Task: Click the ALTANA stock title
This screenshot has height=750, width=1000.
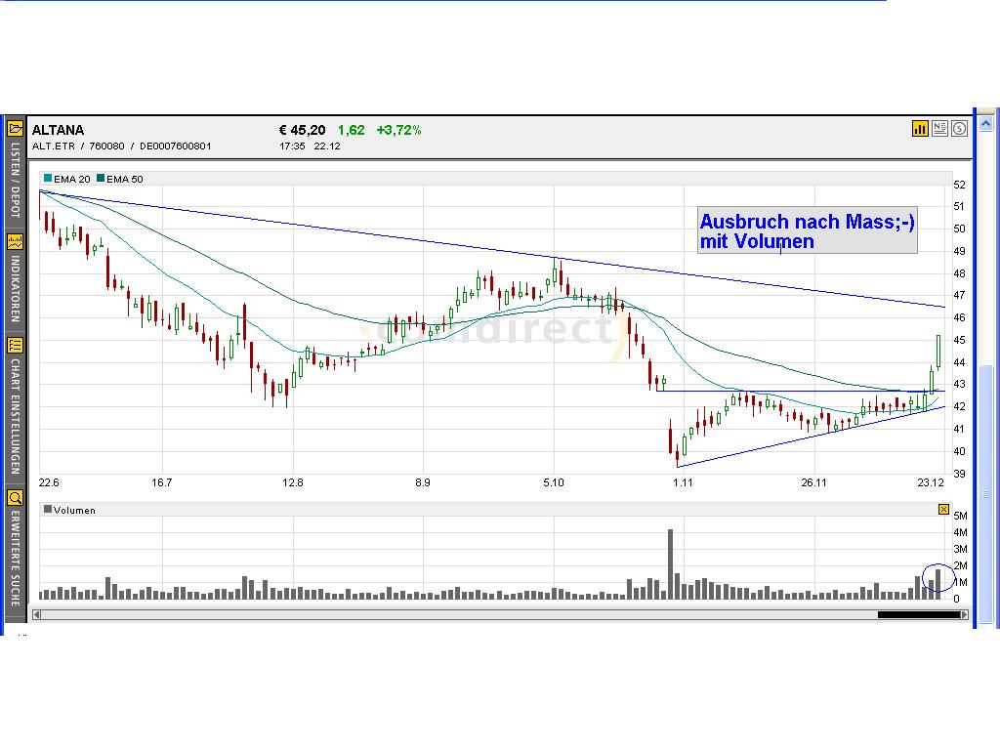Action: click(58, 130)
